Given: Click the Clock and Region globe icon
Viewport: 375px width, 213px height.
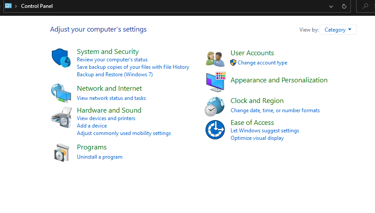Looking at the screenshot, I should click(x=215, y=106).
